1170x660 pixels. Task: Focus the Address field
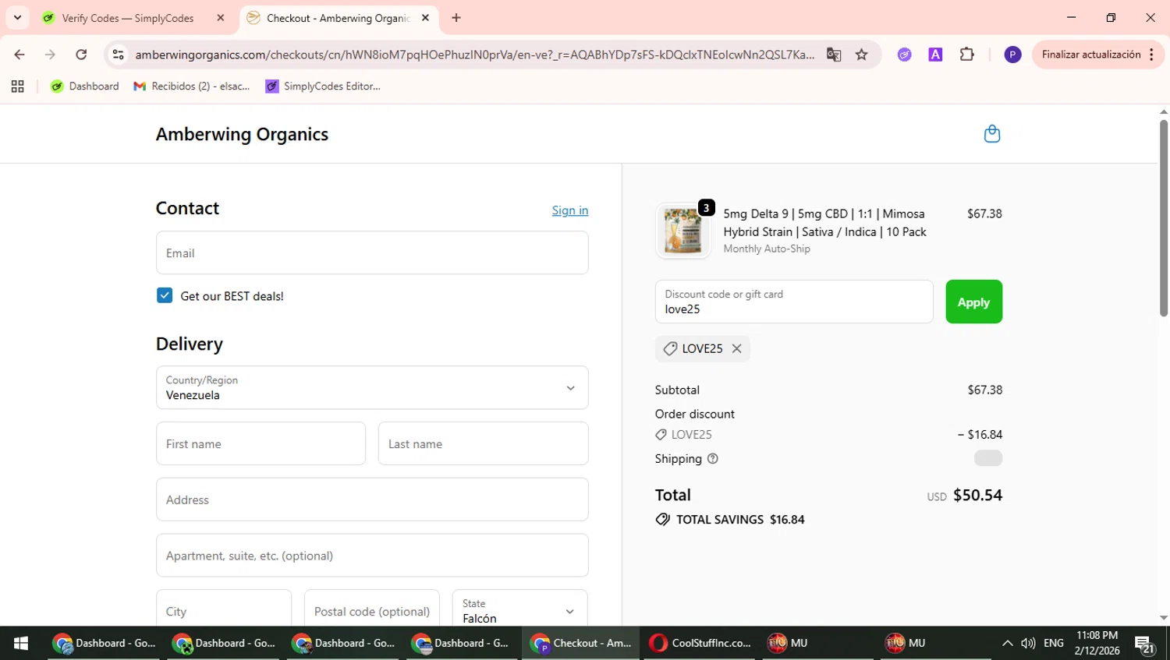point(372,499)
